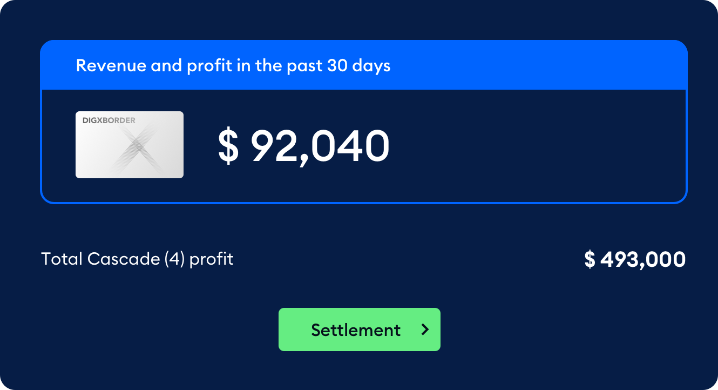Viewport: 718px width, 390px height.
Task: Click the $ 92,040 revenue amount
Action: 303,146
